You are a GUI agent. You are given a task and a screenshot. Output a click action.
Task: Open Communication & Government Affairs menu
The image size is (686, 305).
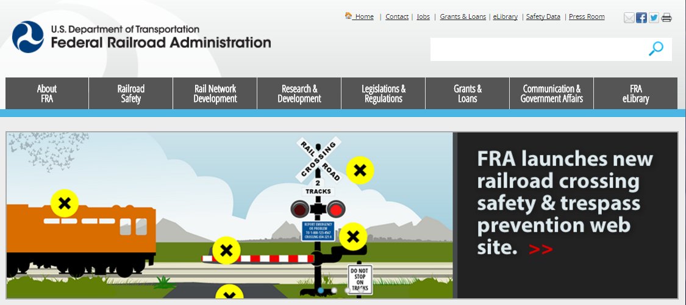coord(552,93)
